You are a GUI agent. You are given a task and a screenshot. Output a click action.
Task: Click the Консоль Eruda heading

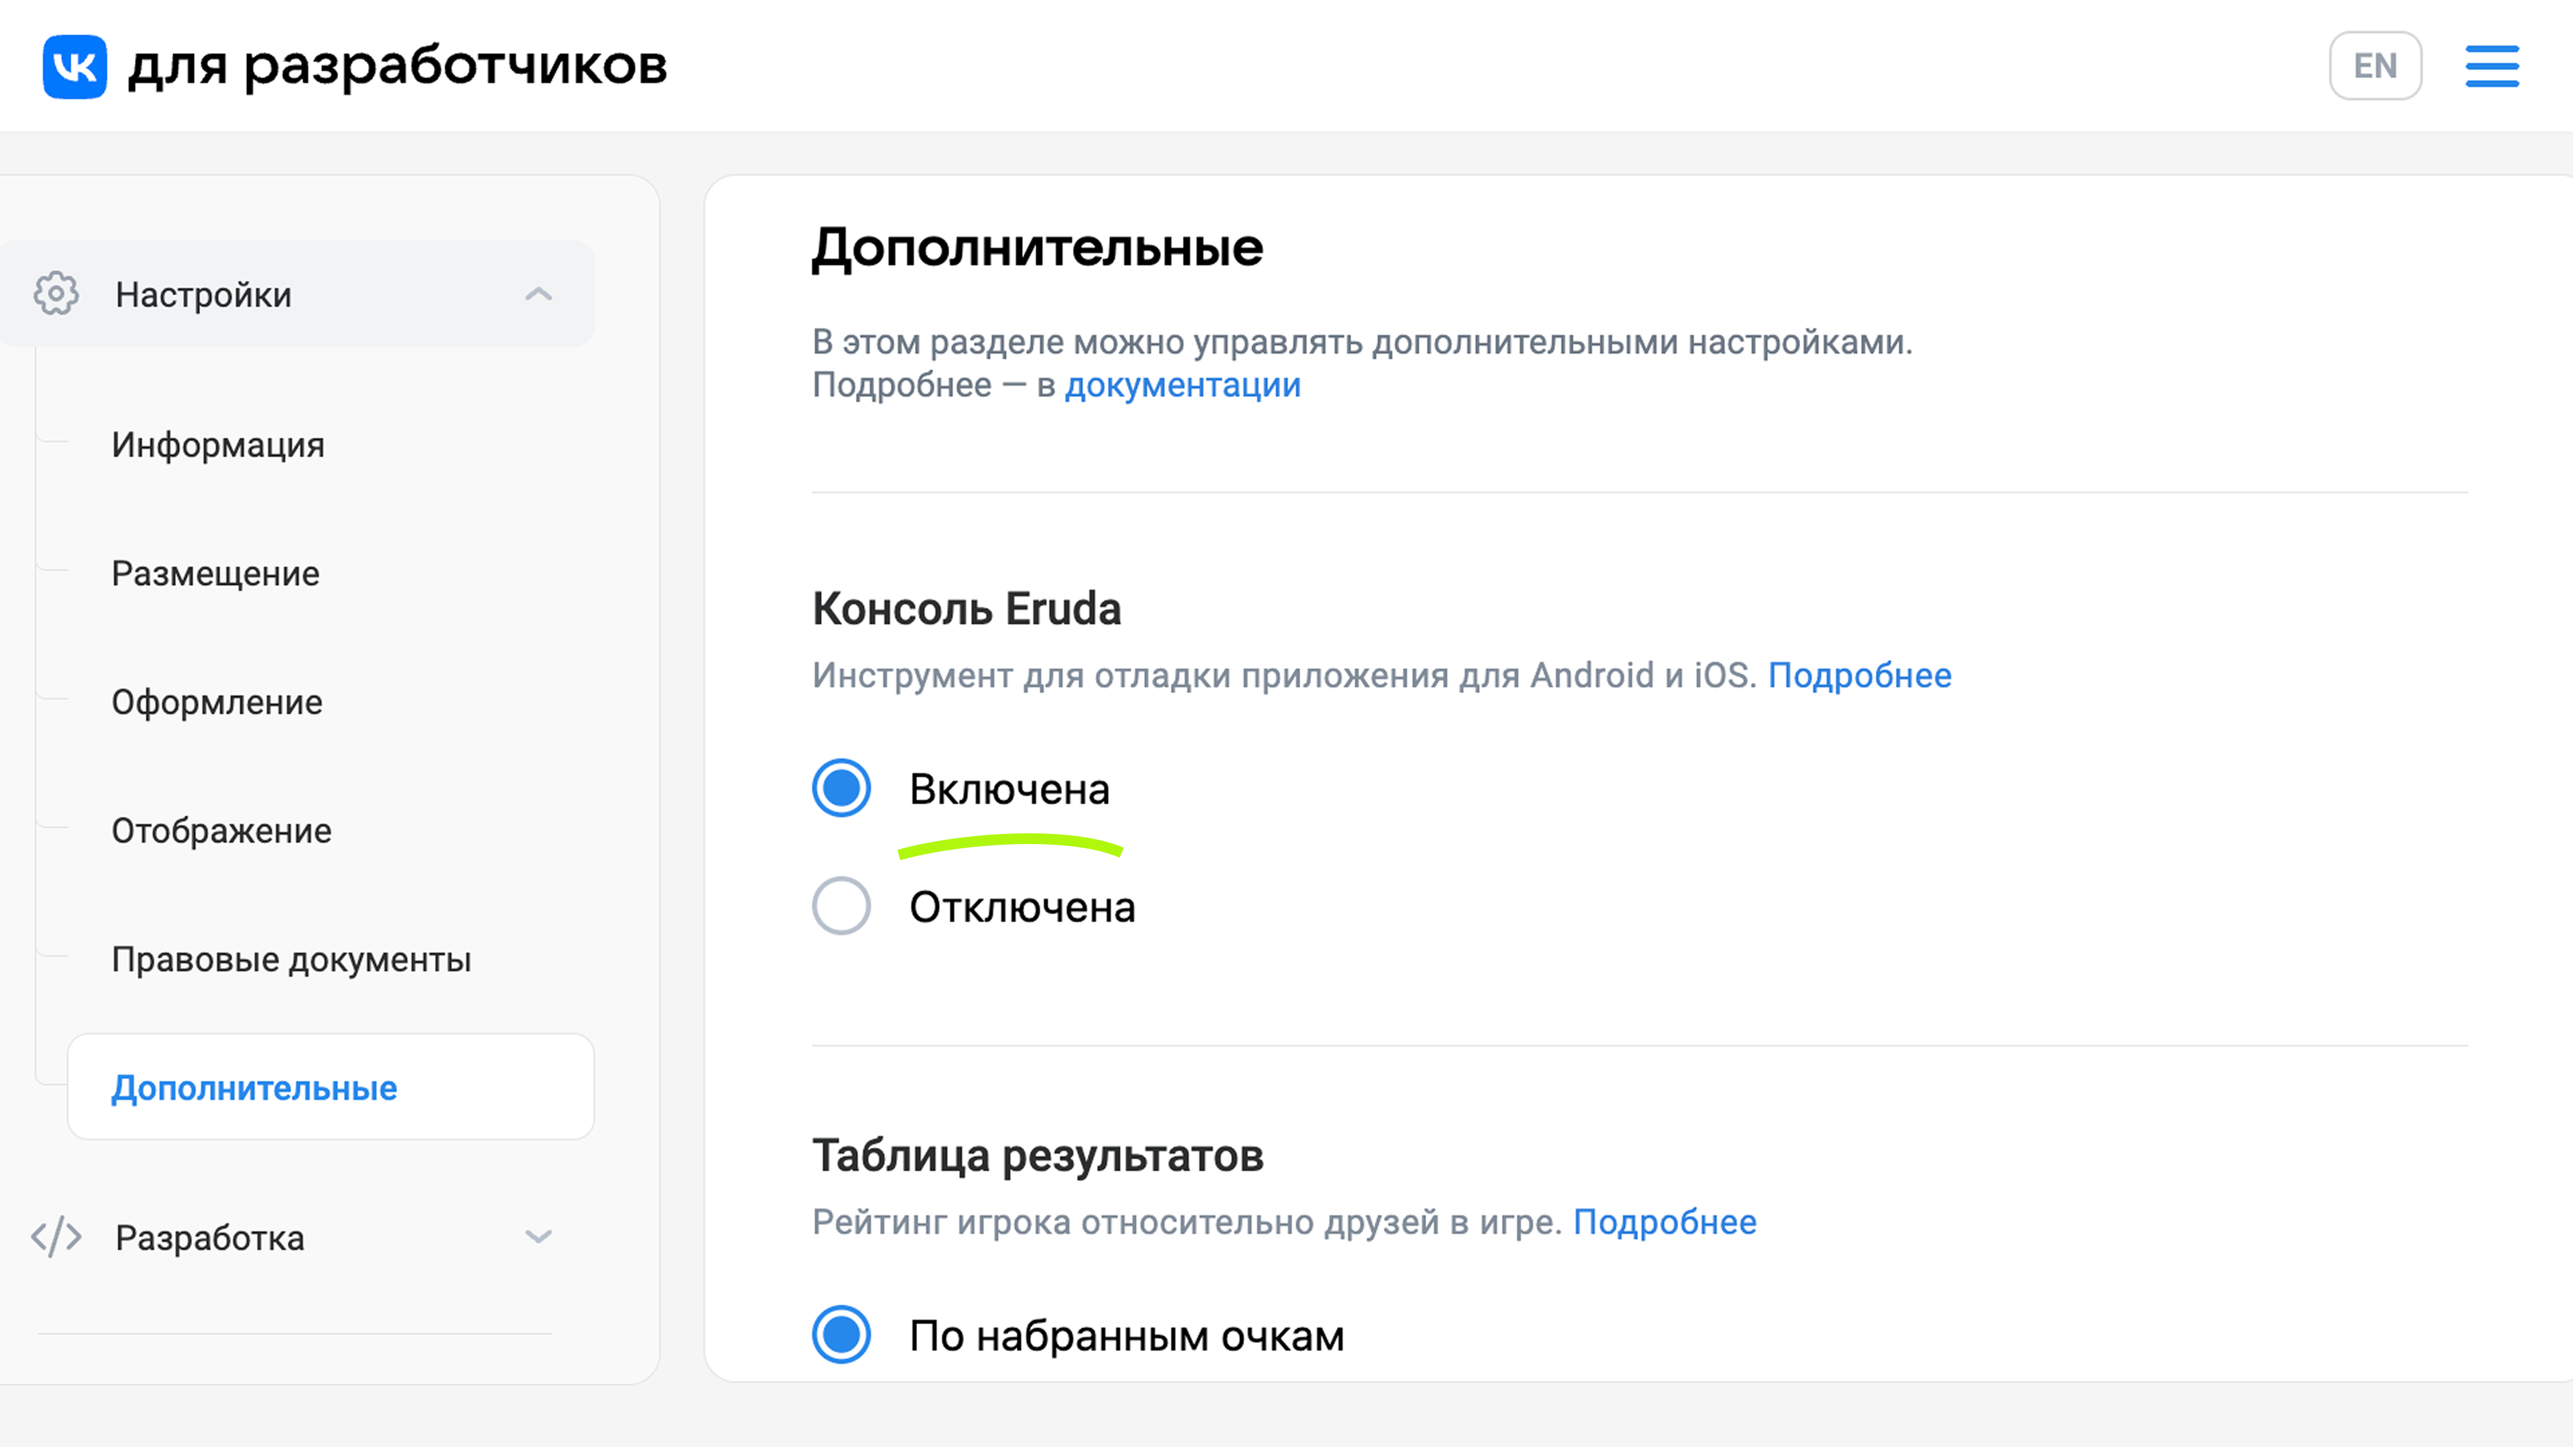tap(967, 608)
